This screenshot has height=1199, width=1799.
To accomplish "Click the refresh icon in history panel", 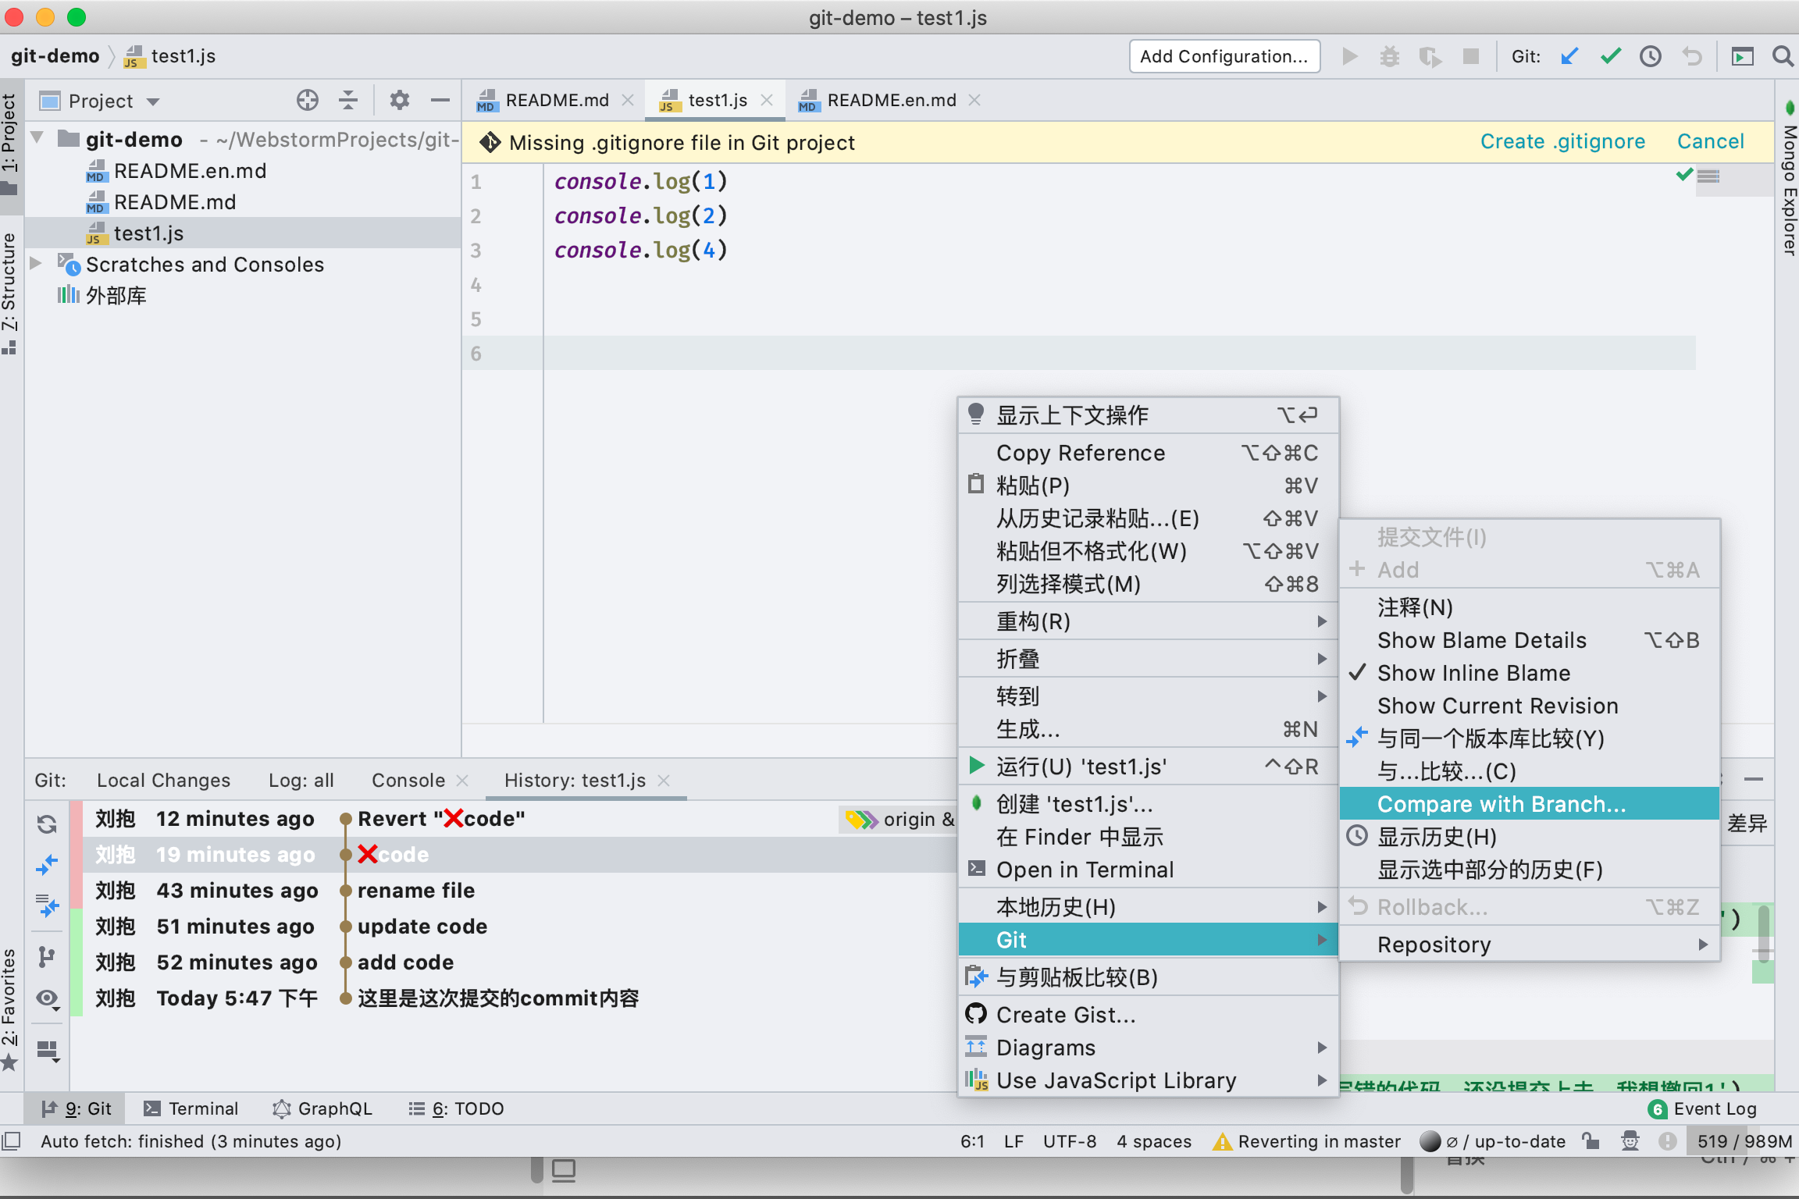I will pos(47,824).
